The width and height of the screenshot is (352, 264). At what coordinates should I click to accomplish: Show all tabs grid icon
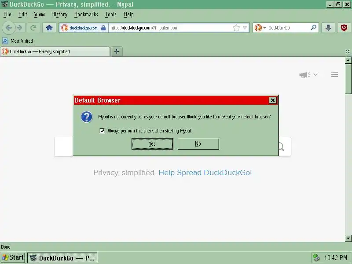tap(348, 51)
